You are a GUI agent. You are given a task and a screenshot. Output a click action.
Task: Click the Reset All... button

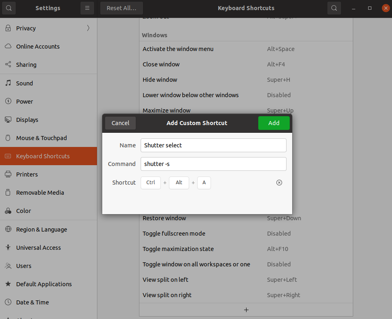click(x=122, y=8)
